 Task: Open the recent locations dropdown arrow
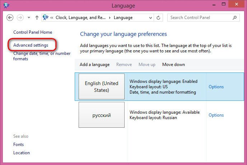click(x=29, y=18)
